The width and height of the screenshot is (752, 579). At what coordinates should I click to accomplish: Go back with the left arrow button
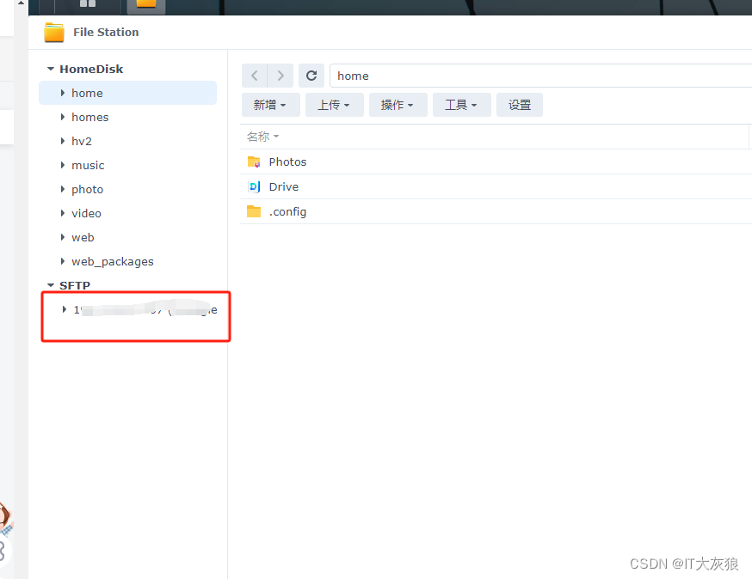click(x=254, y=76)
